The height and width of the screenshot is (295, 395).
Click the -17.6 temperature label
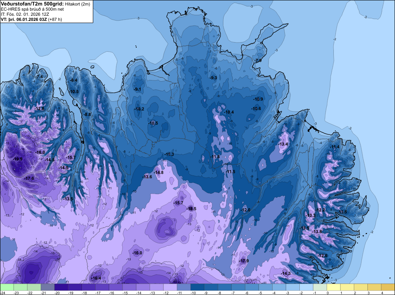29,178
